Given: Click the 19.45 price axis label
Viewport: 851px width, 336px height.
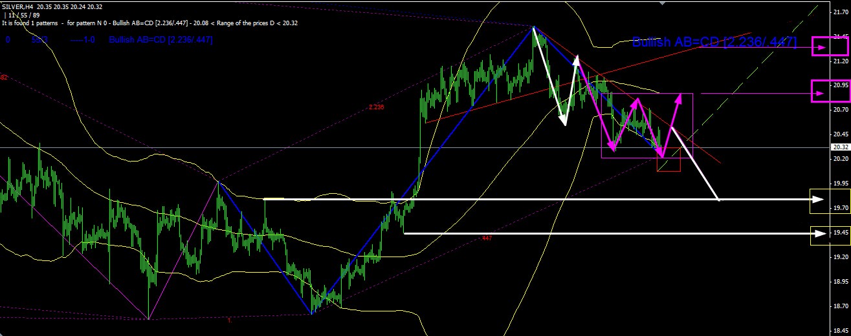Looking at the screenshot, I should [841, 233].
